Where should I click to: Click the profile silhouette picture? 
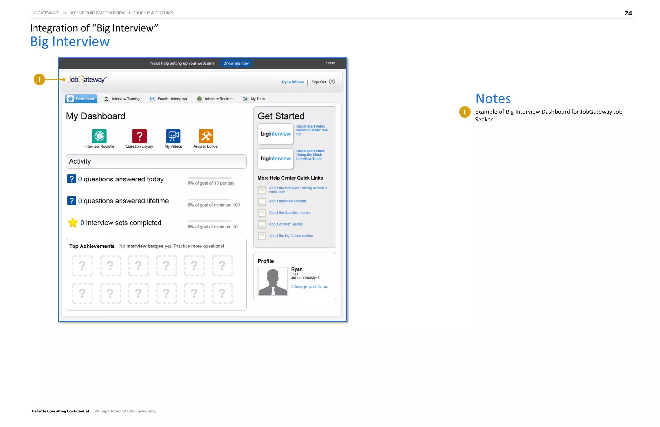pos(273,281)
